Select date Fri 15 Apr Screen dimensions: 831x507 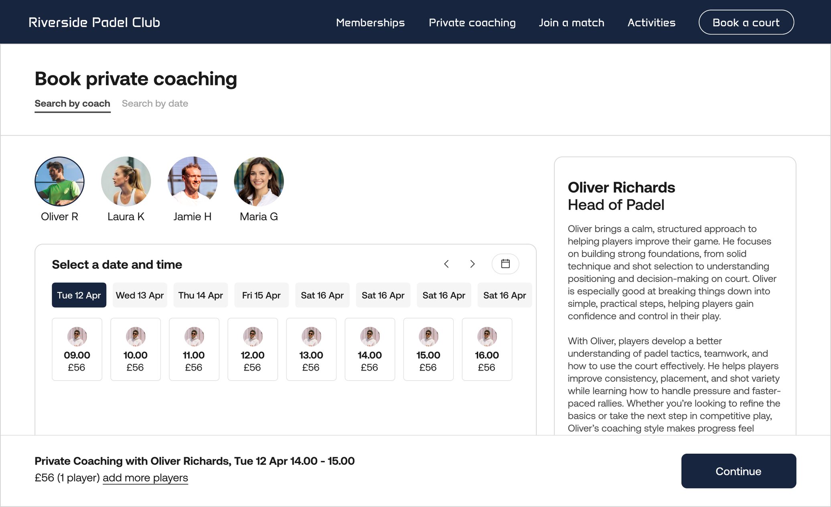coord(261,295)
